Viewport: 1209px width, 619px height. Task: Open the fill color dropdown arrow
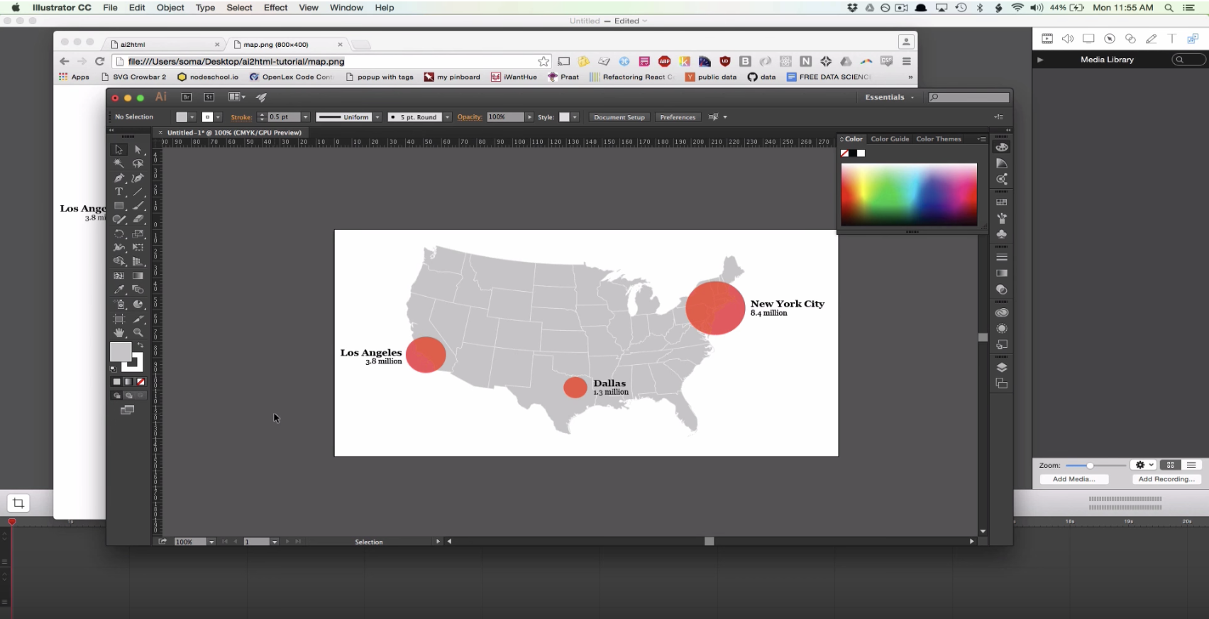tap(192, 117)
